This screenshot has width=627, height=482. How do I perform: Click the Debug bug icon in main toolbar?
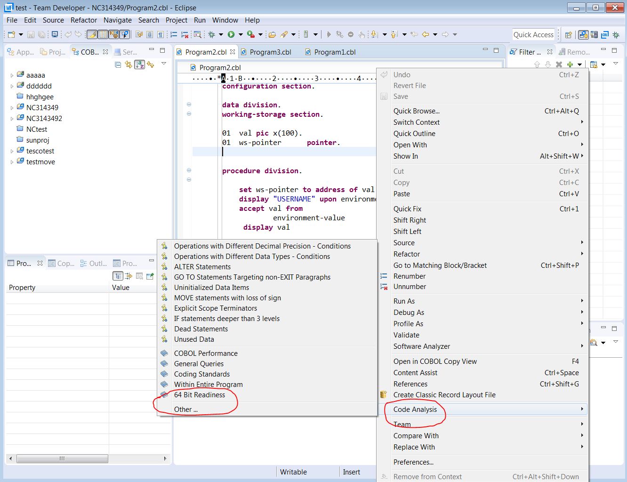pos(212,34)
